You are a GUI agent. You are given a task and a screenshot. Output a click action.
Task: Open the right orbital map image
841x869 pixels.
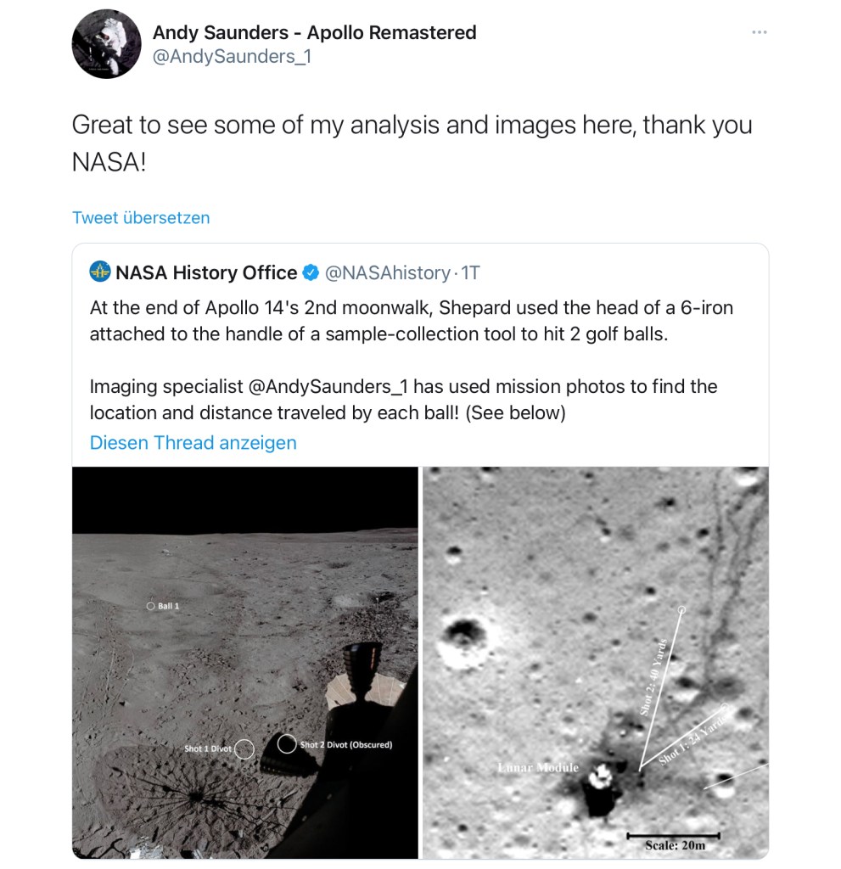click(595, 662)
